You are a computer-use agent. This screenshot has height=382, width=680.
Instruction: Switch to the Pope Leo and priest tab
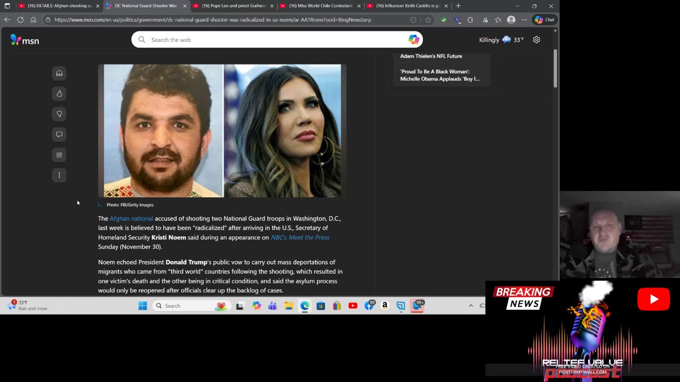[x=233, y=6]
